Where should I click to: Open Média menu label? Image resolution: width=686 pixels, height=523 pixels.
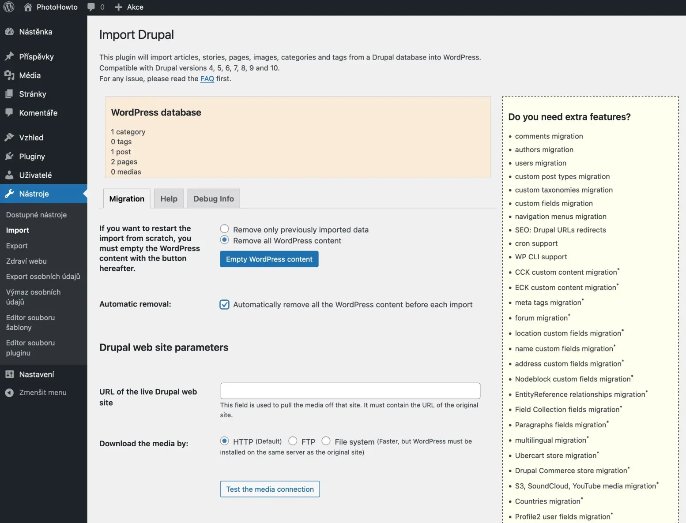click(x=30, y=75)
